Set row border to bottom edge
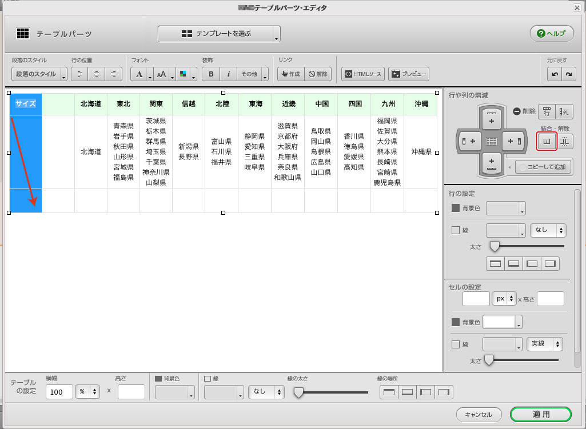The height and width of the screenshot is (429, 586). 513,263
